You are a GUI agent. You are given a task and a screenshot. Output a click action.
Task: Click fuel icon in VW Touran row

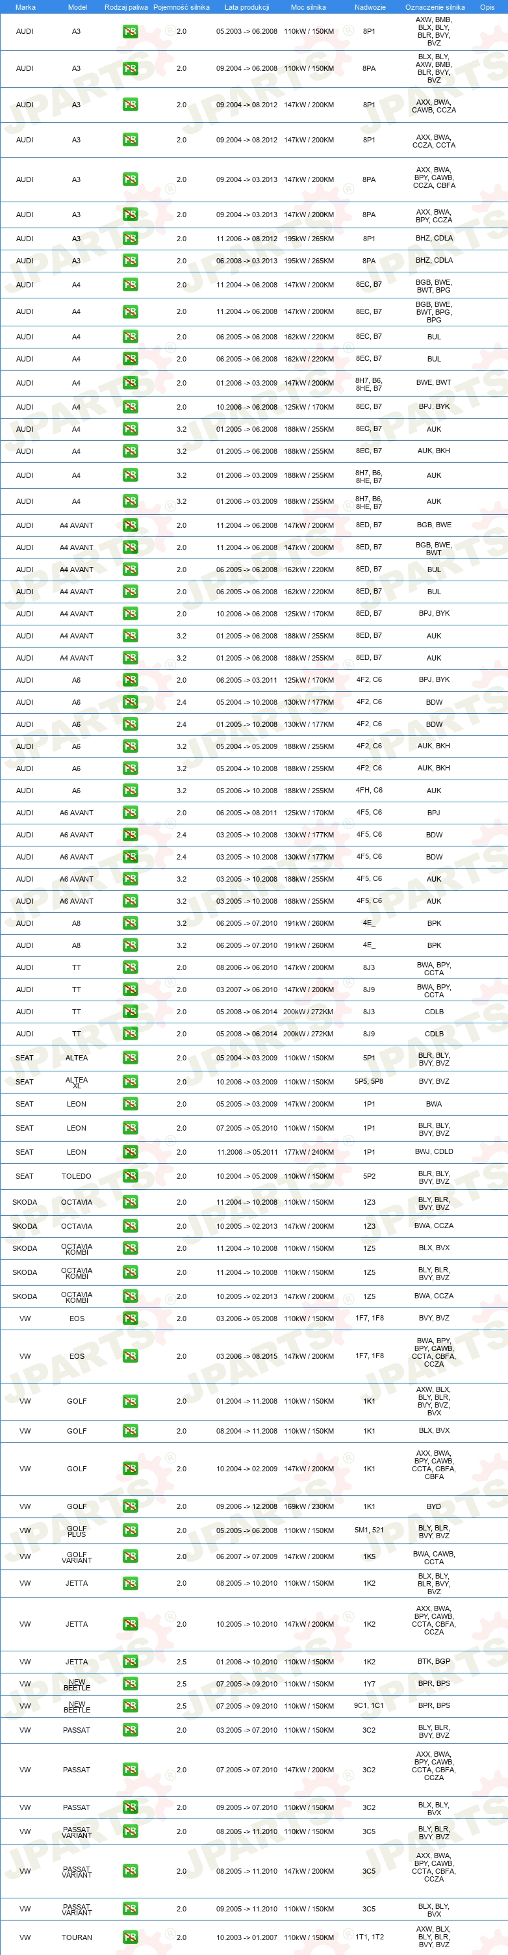131,1938
